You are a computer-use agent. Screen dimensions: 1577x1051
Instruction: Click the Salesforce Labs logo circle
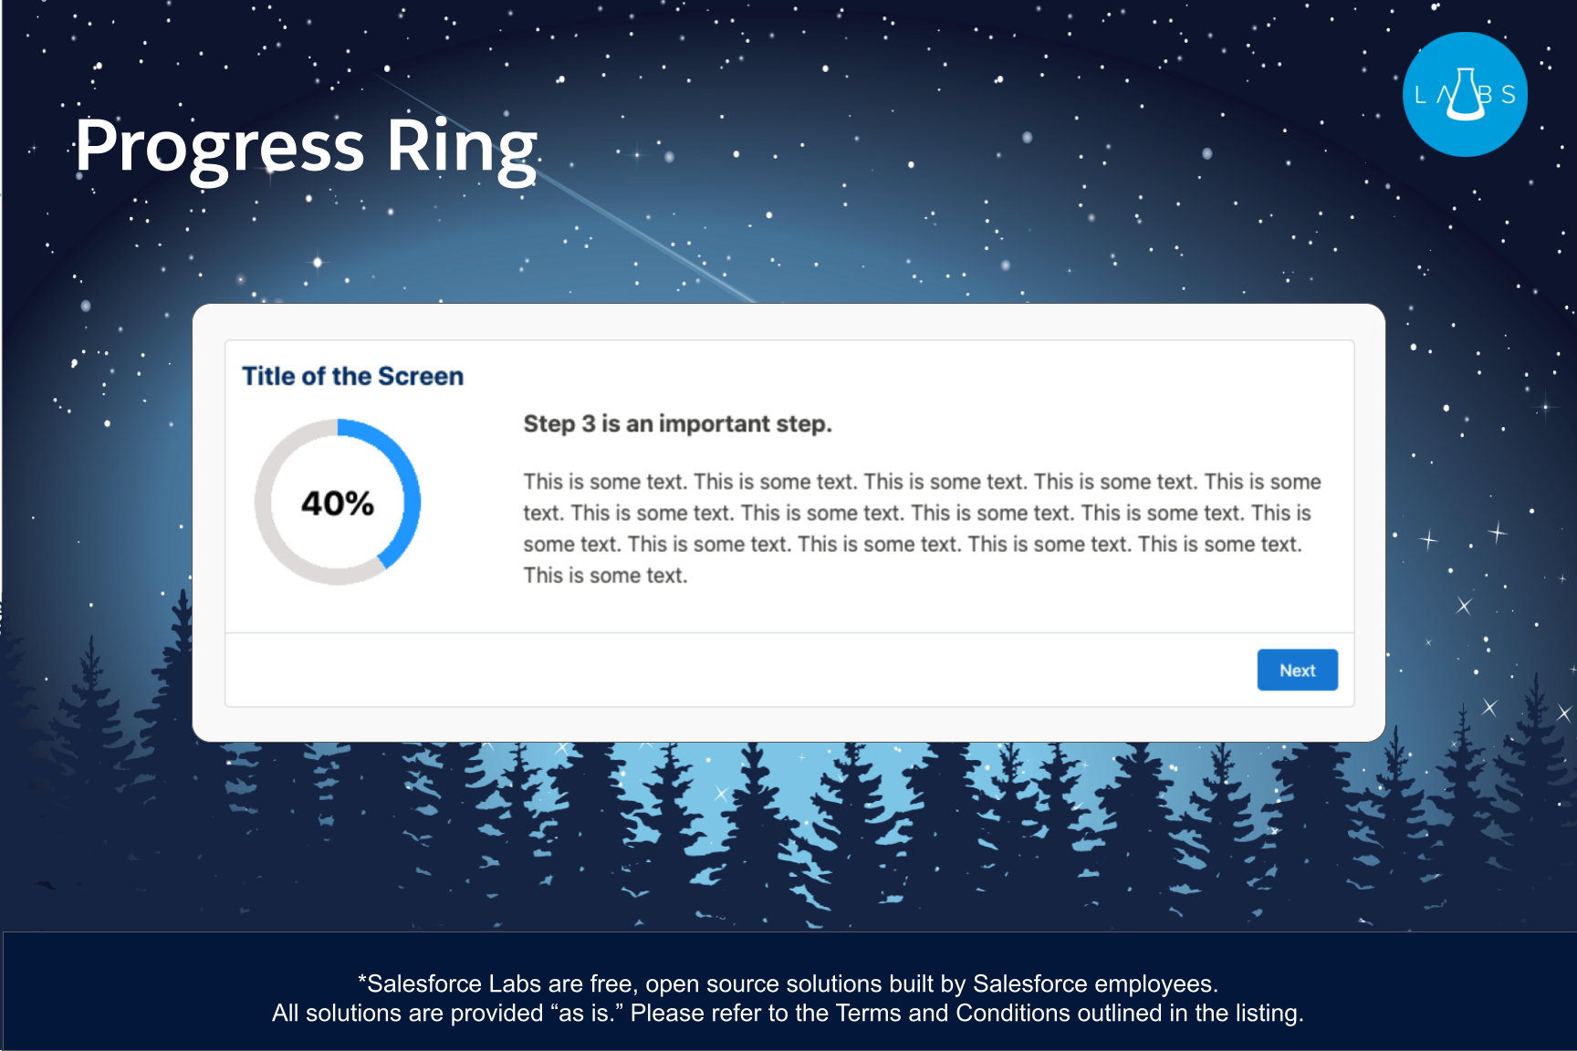1465,94
